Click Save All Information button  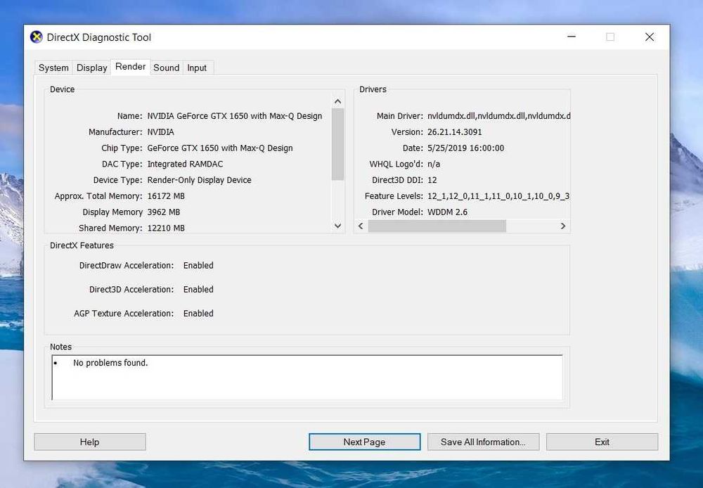coord(484,442)
